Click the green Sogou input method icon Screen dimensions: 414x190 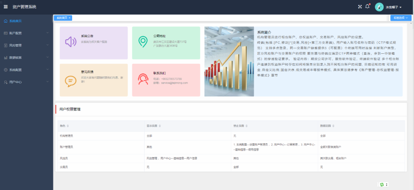382,185
